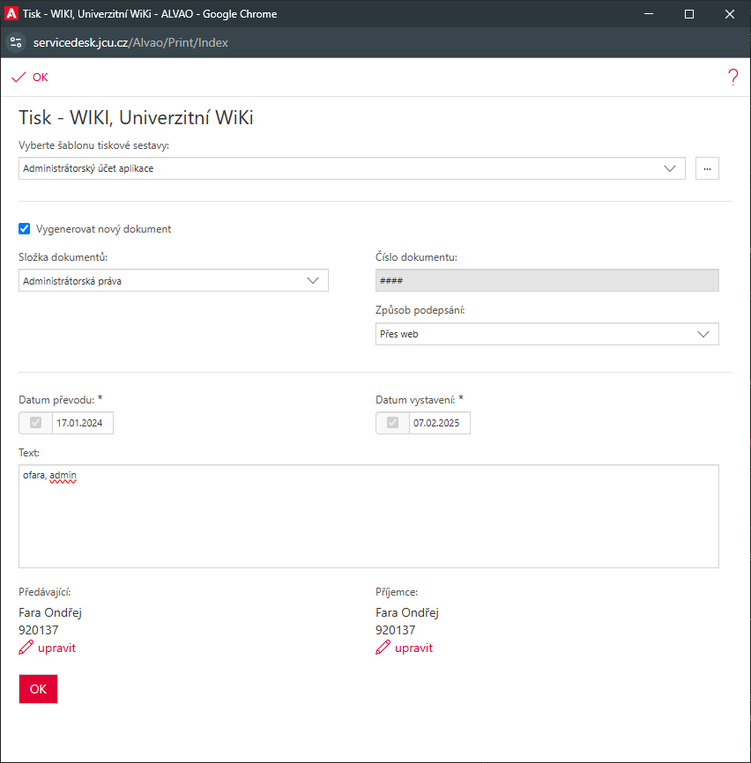Click the help question mark icon
The height and width of the screenshot is (763, 751).
[732, 78]
